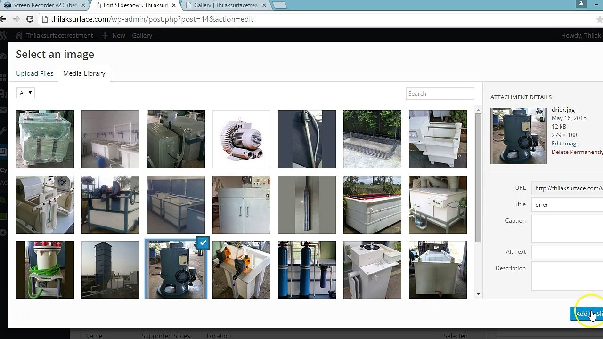Select the white tank with red rim thumbnail

click(372, 204)
